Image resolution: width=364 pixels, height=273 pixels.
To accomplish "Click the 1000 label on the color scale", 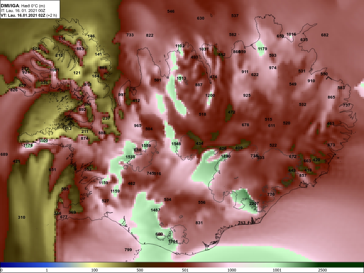I will pyautogui.click(x=232, y=270).
